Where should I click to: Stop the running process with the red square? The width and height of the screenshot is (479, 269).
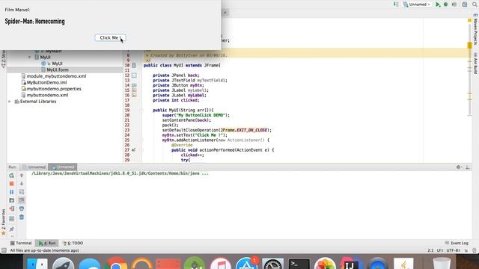point(12,184)
